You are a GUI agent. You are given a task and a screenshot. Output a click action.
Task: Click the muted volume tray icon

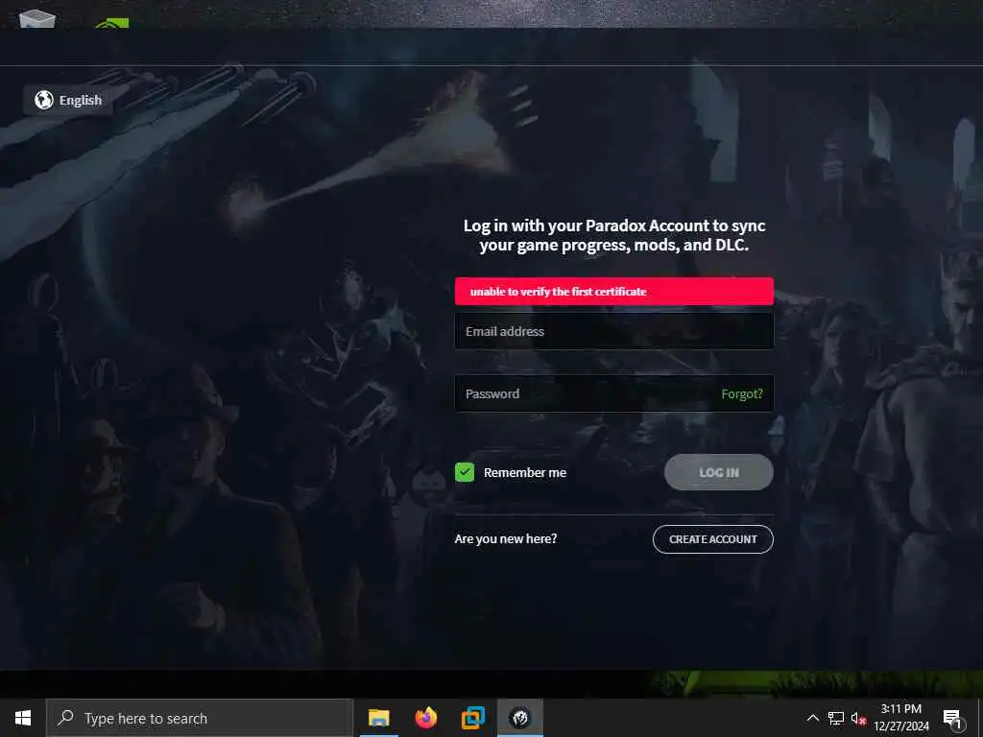[x=858, y=718]
